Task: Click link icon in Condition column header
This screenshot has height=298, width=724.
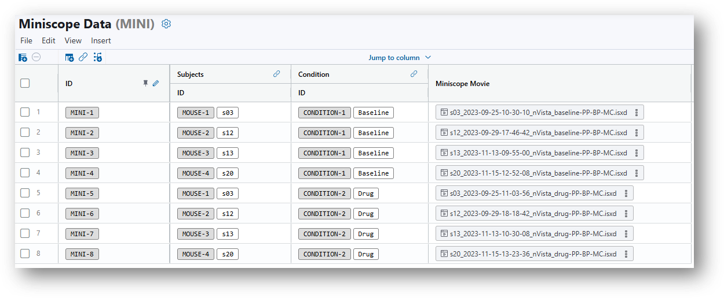Action: (x=414, y=74)
